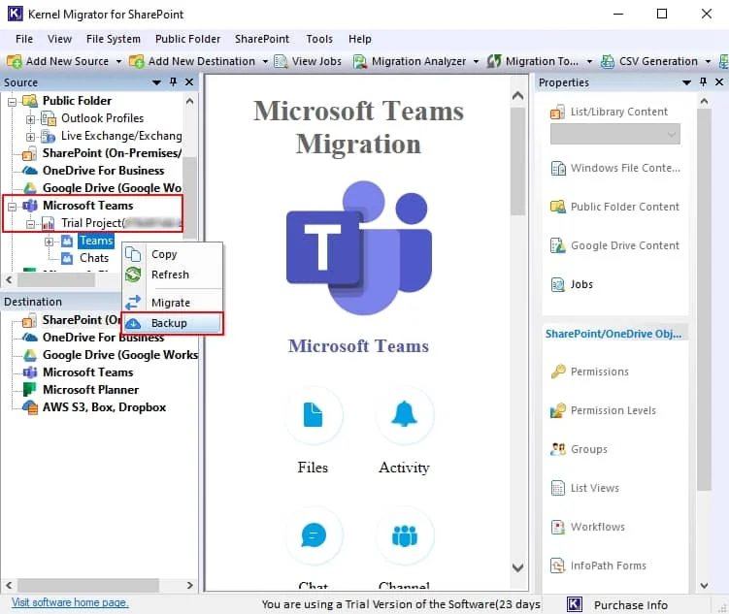Screen dimensions: 729x614
Task: Click the Workflows icon
Action: (558, 527)
